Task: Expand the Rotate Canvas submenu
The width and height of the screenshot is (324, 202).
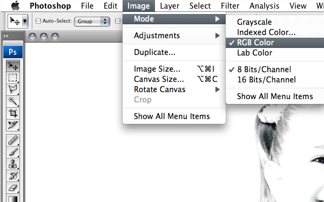Action: click(174, 89)
